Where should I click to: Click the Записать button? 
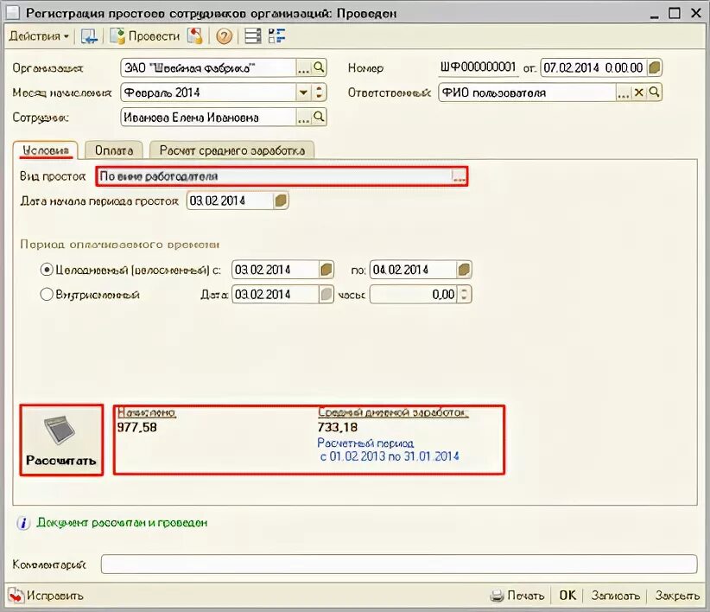(x=615, y=596)
